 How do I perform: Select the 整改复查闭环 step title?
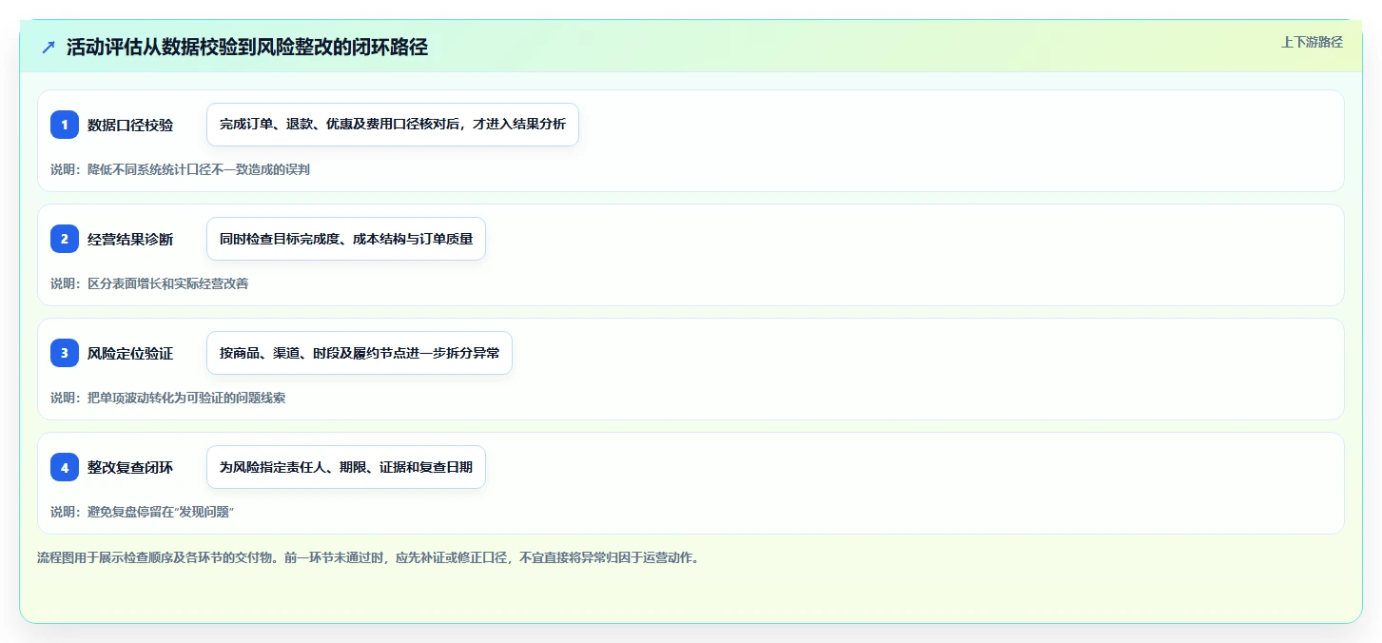pos(130,467)
